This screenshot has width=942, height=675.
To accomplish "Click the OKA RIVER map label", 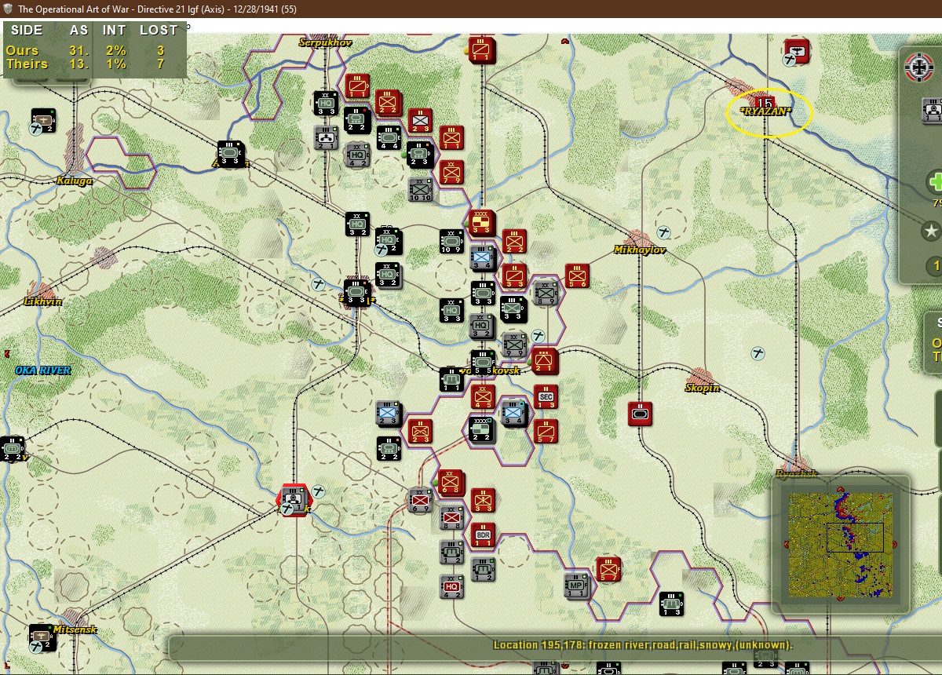I will pyautogui.click(x=42, y=370).
